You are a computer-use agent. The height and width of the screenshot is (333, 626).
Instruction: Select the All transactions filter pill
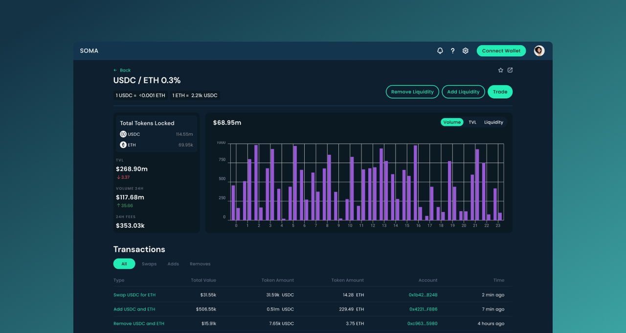pos(124,263)
